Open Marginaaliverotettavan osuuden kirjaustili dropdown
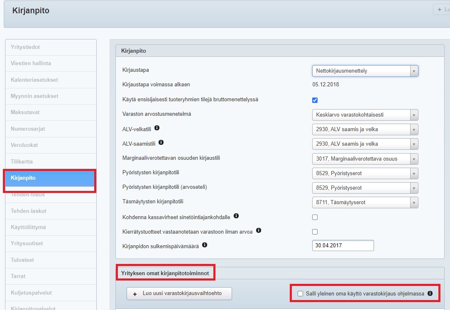 pyautogui.click(x=364, y=159)
